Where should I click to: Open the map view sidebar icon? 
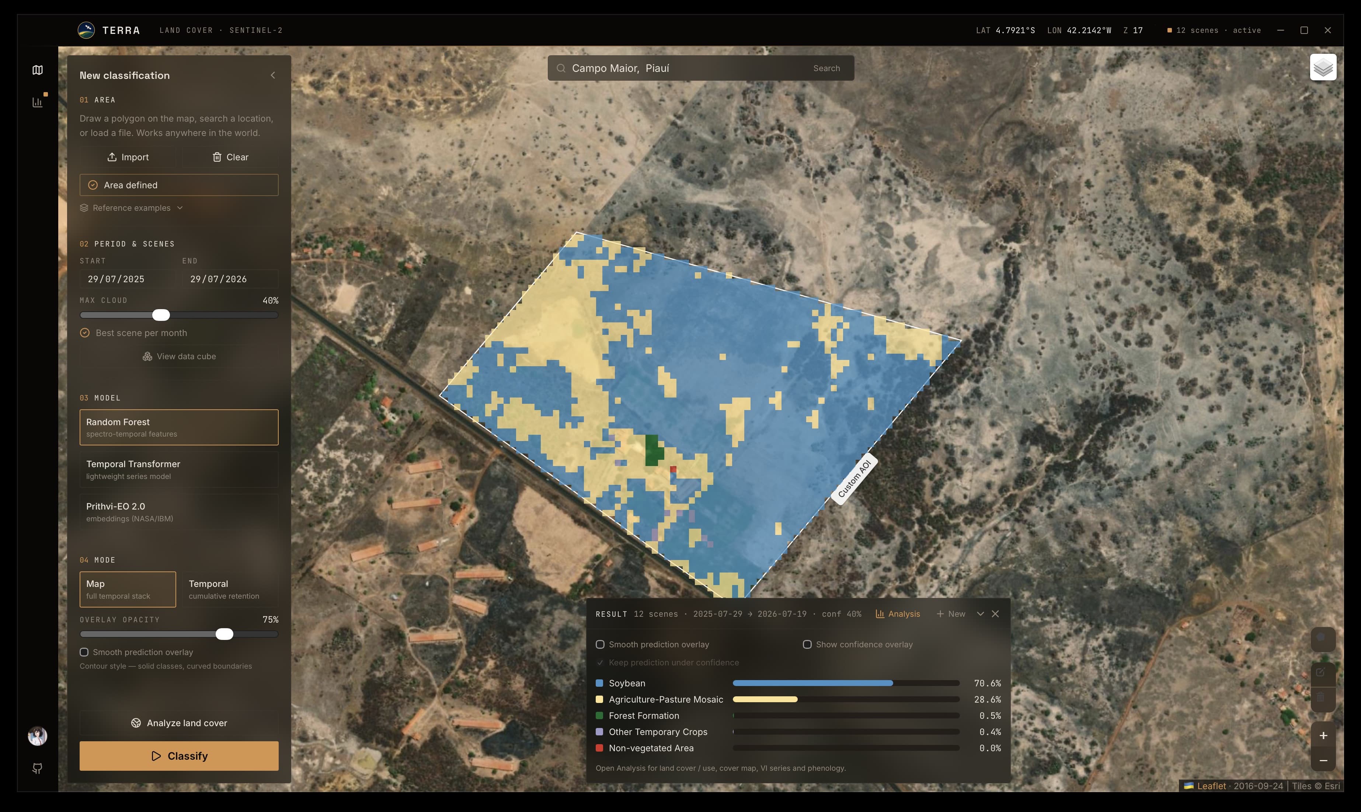[37, 70]
